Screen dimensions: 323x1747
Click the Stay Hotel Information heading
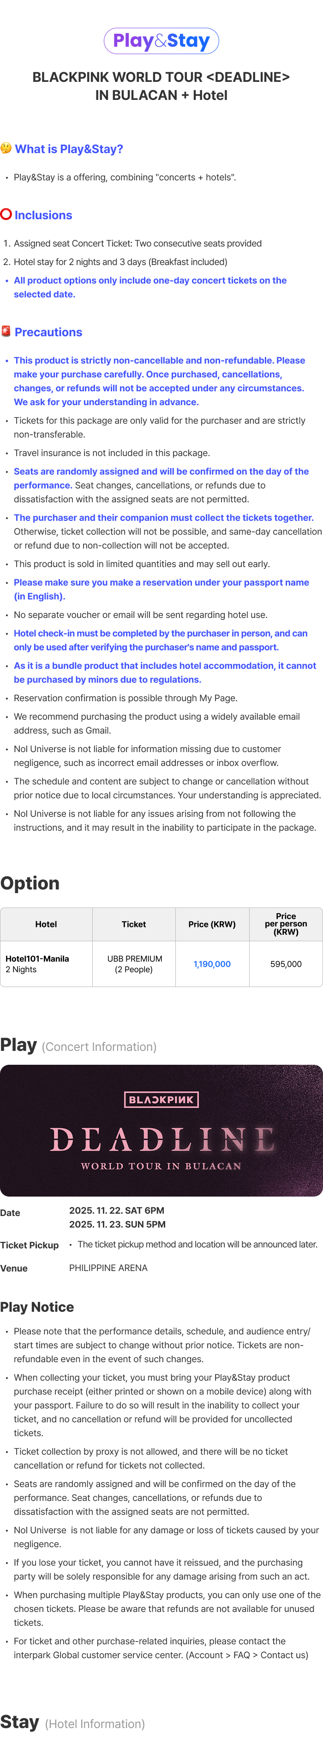pos(72,1722)
